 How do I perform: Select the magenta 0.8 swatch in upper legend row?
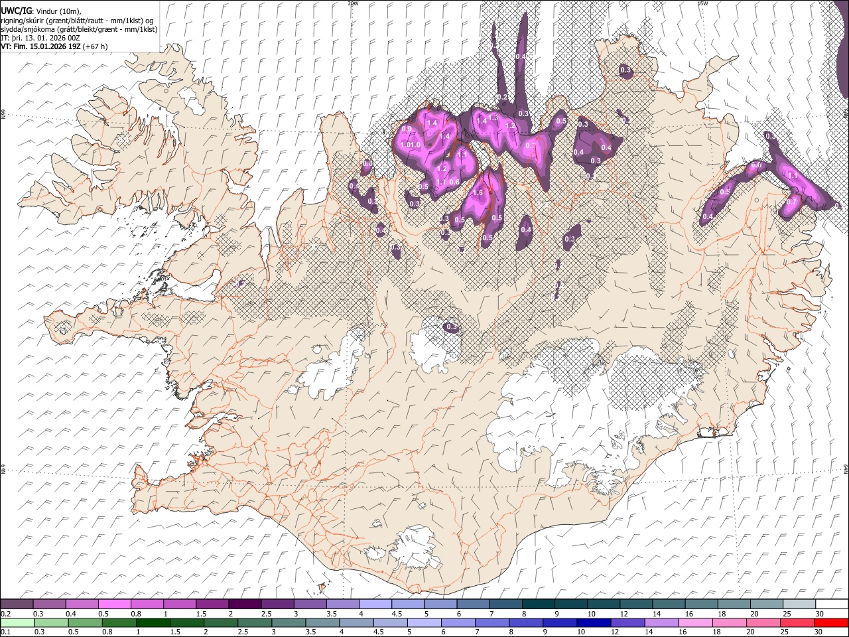tap(147, 604)
